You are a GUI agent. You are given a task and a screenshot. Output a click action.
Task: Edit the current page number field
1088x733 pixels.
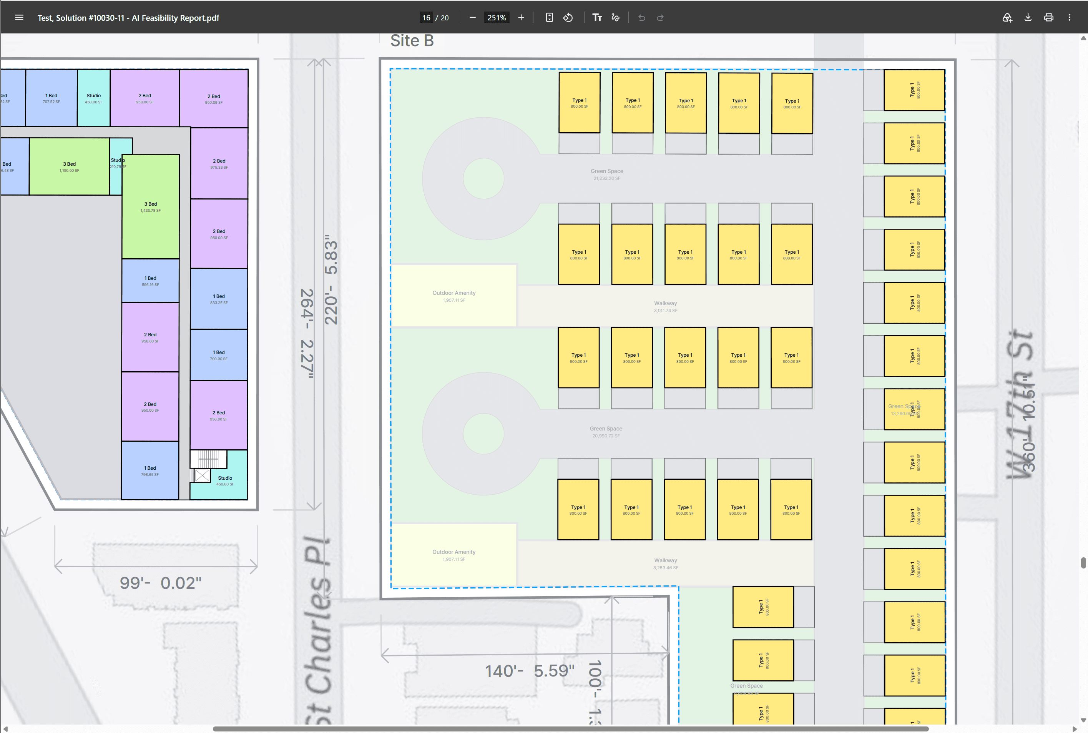click(426, 18)
